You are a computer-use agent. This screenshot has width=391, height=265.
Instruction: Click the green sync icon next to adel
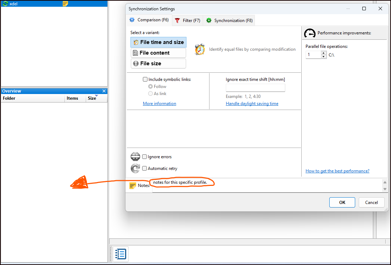point(5,4)
